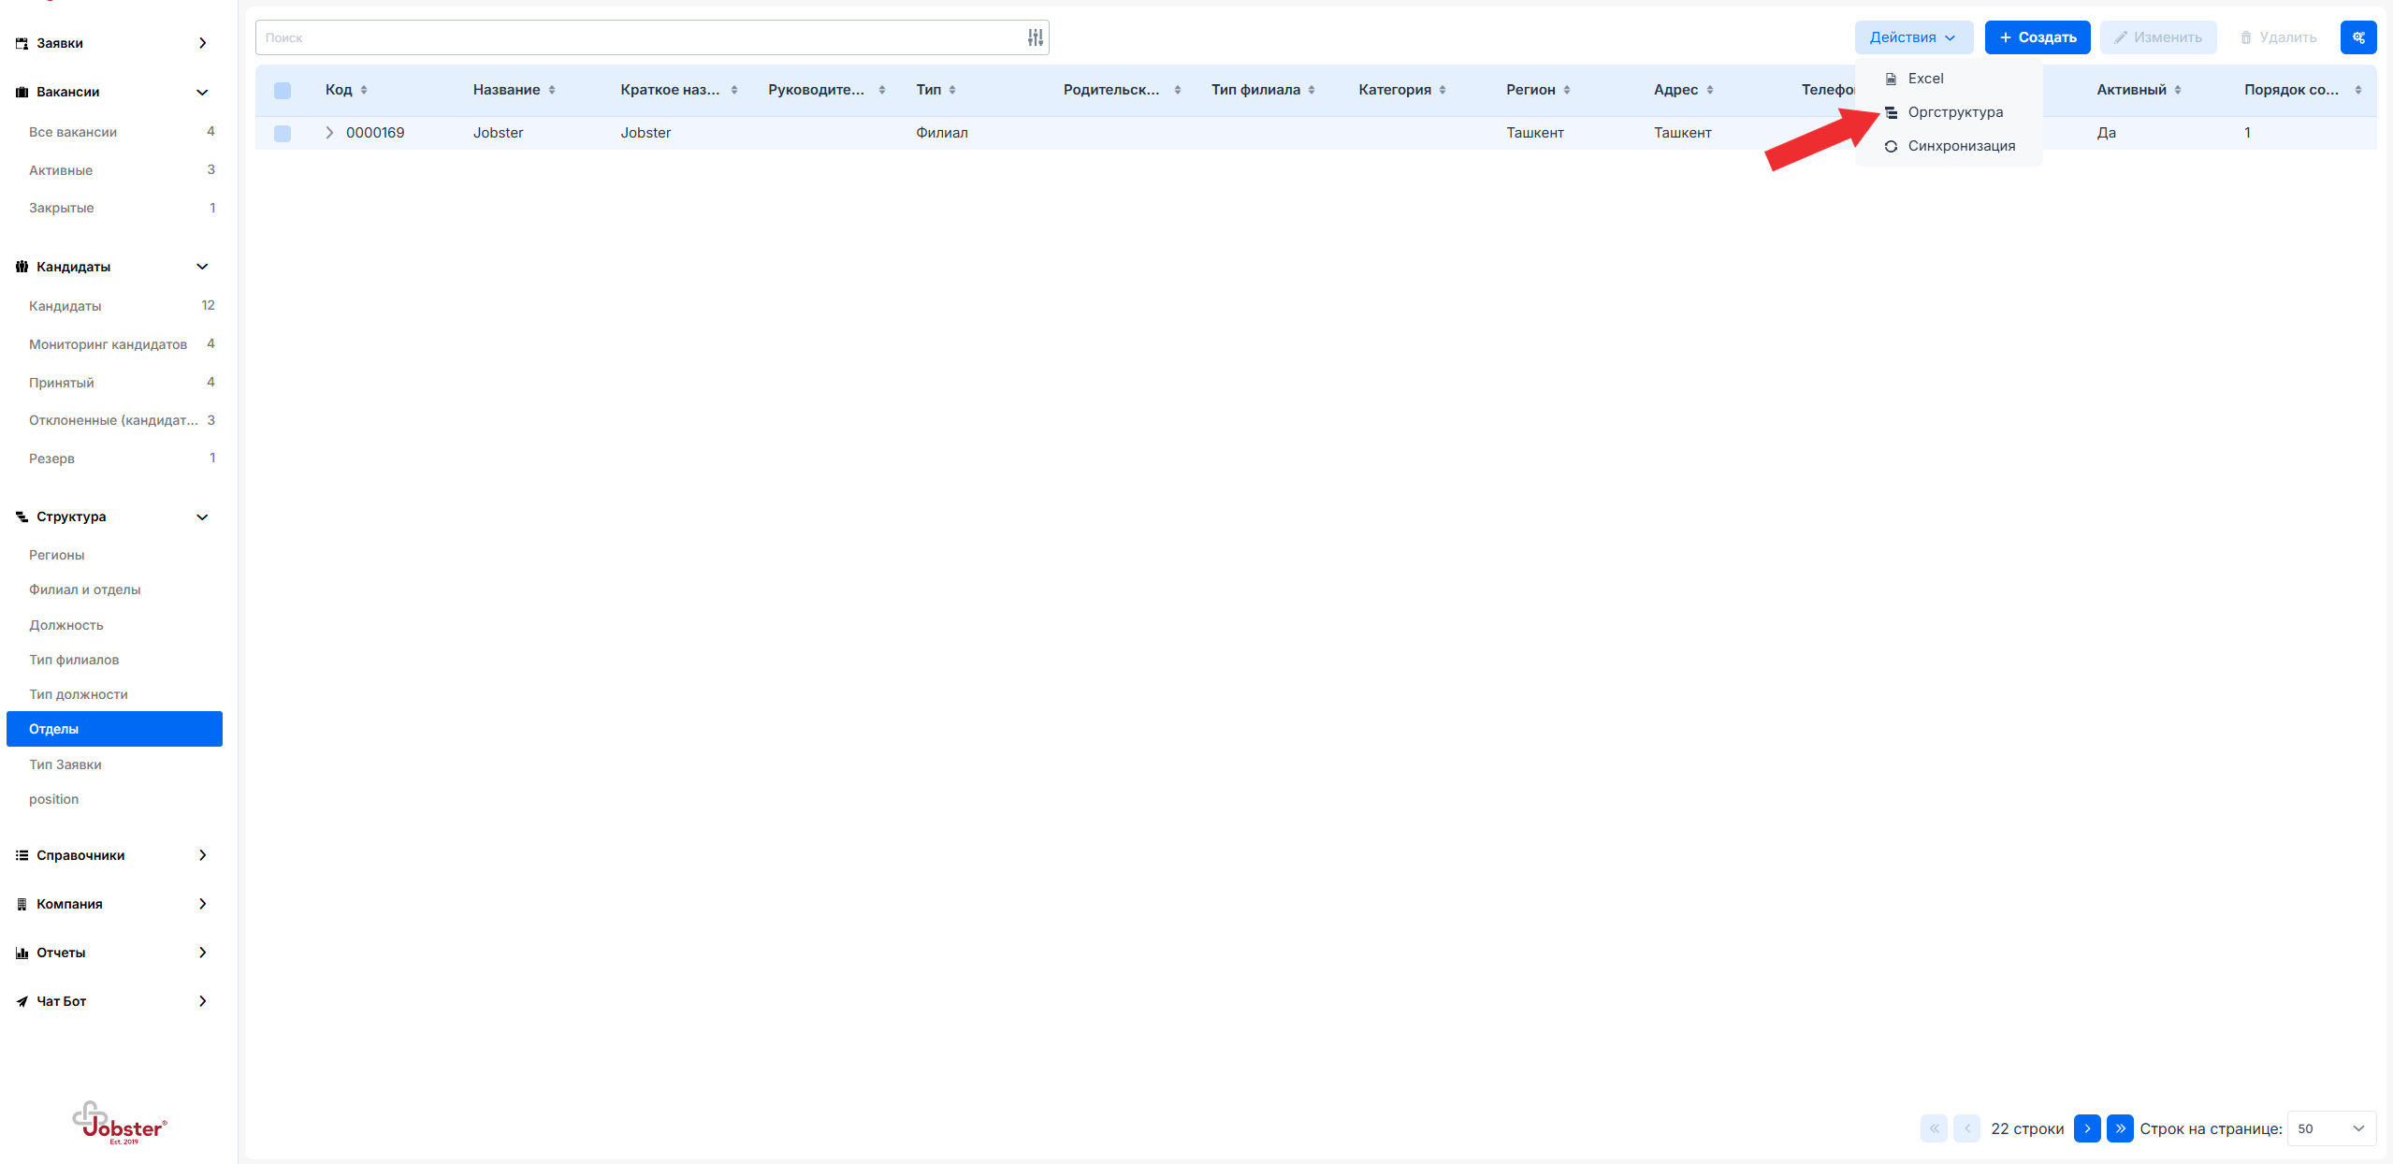Select Excel export menu option
2393x1164 pixels.
click(x=1925, y=79)
